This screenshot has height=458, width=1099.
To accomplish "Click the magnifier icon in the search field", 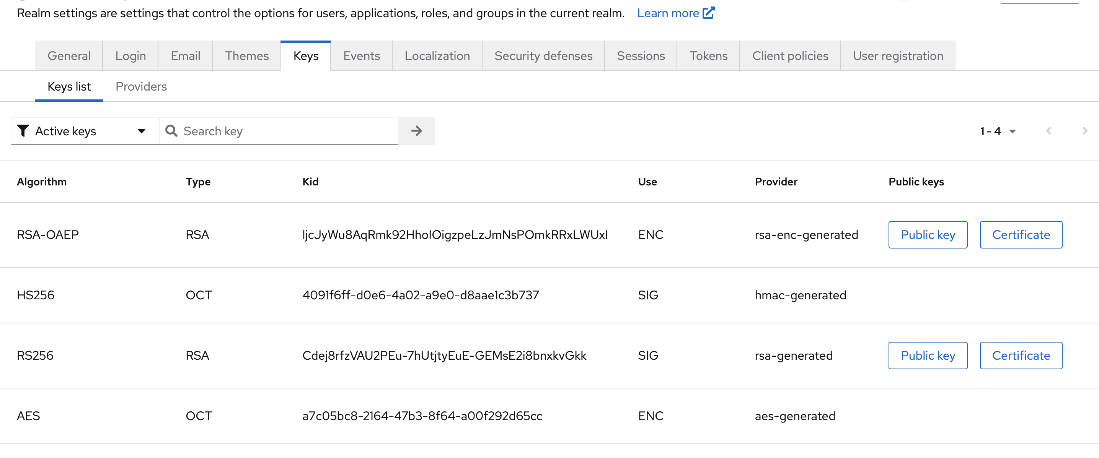I will (x=171, y=131).
